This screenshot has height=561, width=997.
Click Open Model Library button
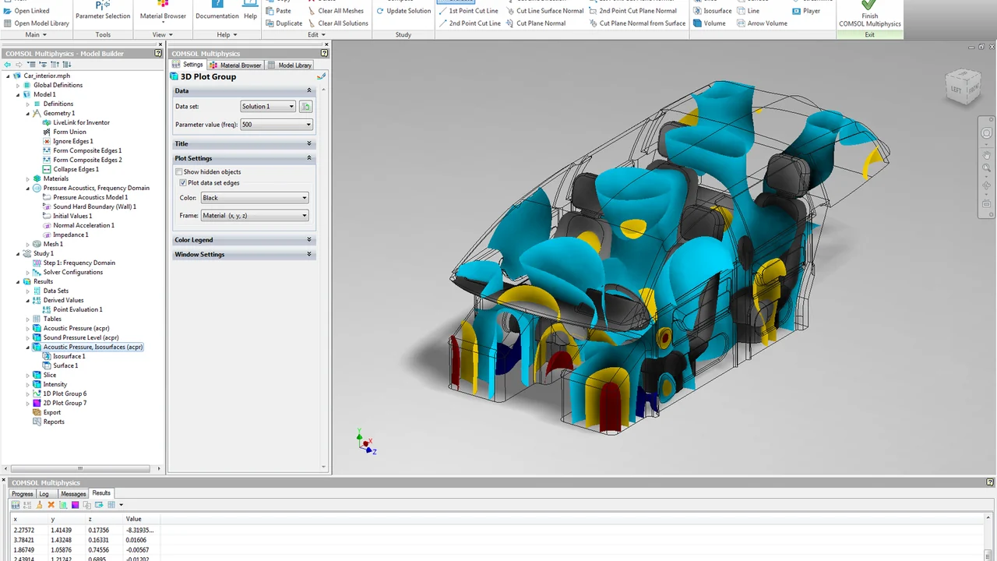(x=36, y=23)
